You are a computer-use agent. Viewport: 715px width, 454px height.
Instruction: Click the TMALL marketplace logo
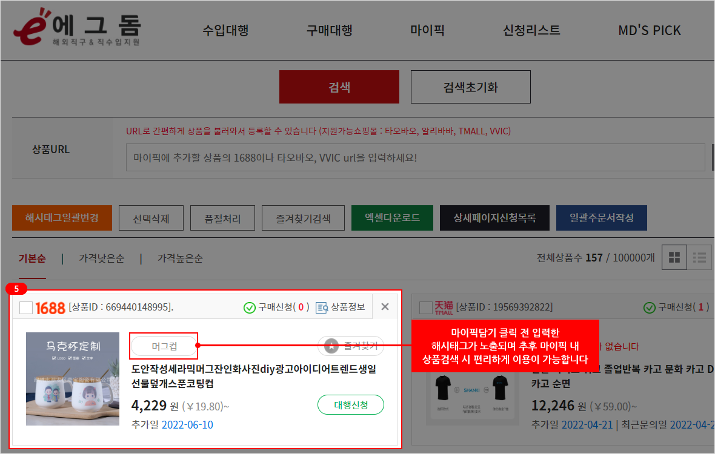pyautogui.click(x=444, y=308)
